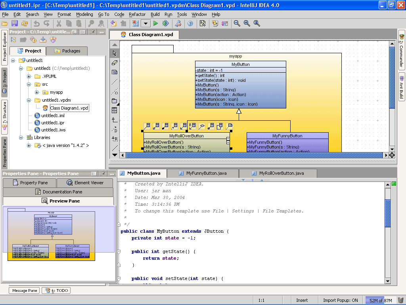This screenshot has width=406, height=305.
Task: Click the Paste icon in the toolbar
Action: click(x=78, y=23)
